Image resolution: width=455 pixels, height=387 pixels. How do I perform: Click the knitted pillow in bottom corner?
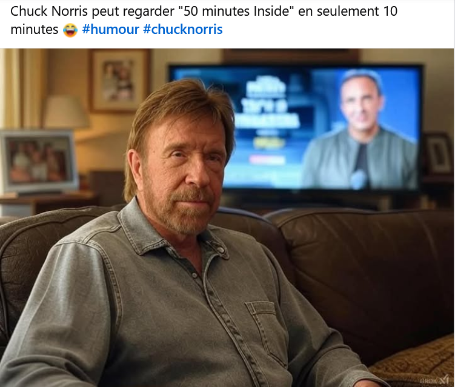point(415,363)
